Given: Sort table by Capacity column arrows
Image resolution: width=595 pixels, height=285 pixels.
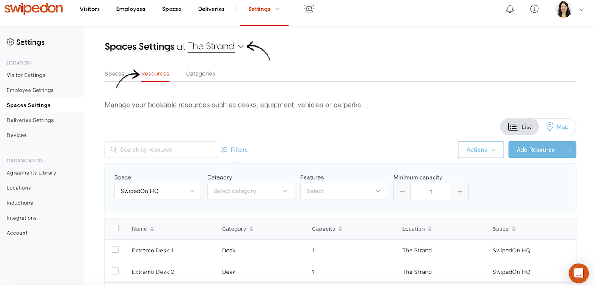Looking at the screenshot, I should tap(340, 229).
